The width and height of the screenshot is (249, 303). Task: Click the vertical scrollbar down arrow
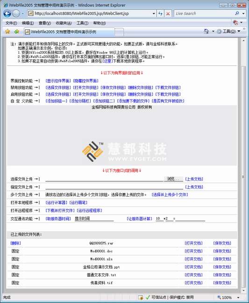pos(243,290)
